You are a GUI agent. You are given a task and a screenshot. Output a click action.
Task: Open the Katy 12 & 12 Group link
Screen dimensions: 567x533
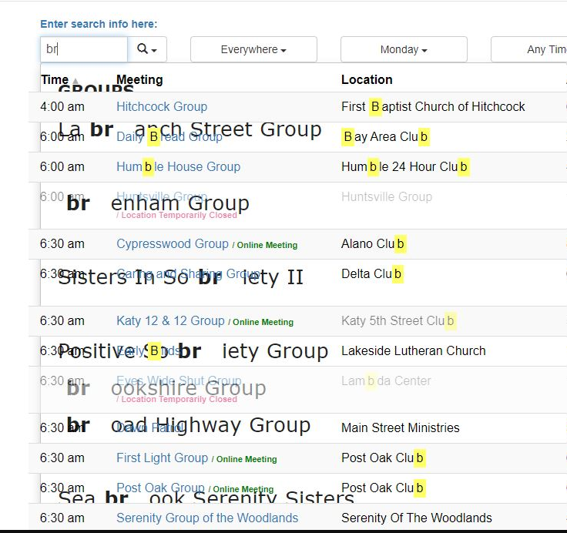tap(170, 320)
